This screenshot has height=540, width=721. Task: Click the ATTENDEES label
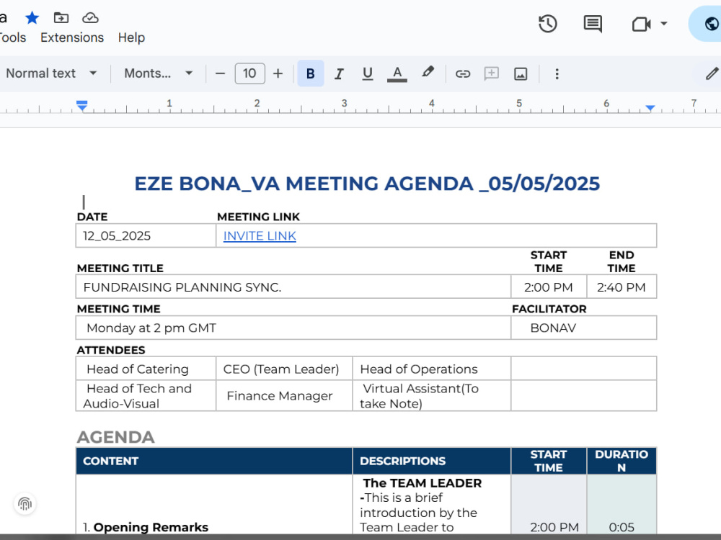pos(111,350)
